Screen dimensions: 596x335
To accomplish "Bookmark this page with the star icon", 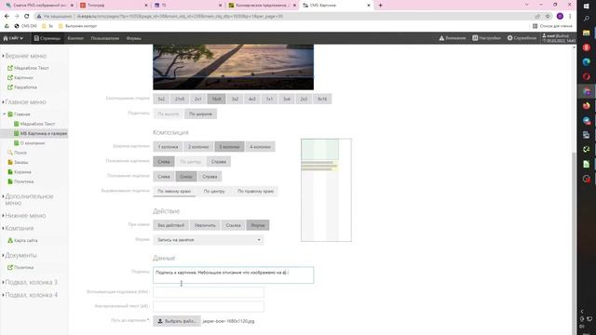I will click(548, 17).
